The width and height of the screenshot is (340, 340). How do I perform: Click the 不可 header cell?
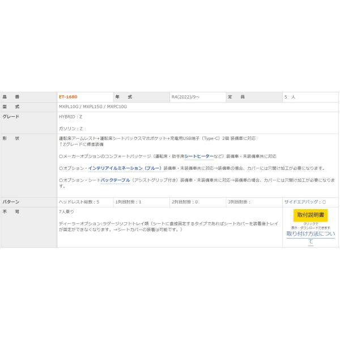pyautogui.click(x=29, y=227)
